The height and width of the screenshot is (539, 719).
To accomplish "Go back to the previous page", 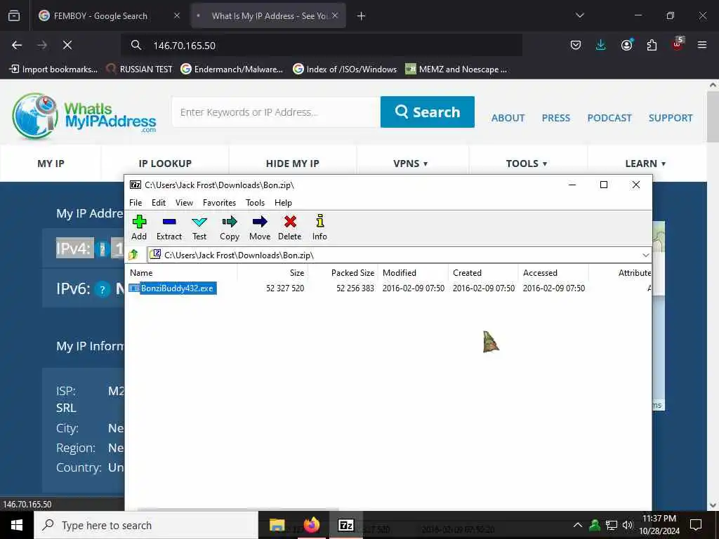I will [17, 45].
